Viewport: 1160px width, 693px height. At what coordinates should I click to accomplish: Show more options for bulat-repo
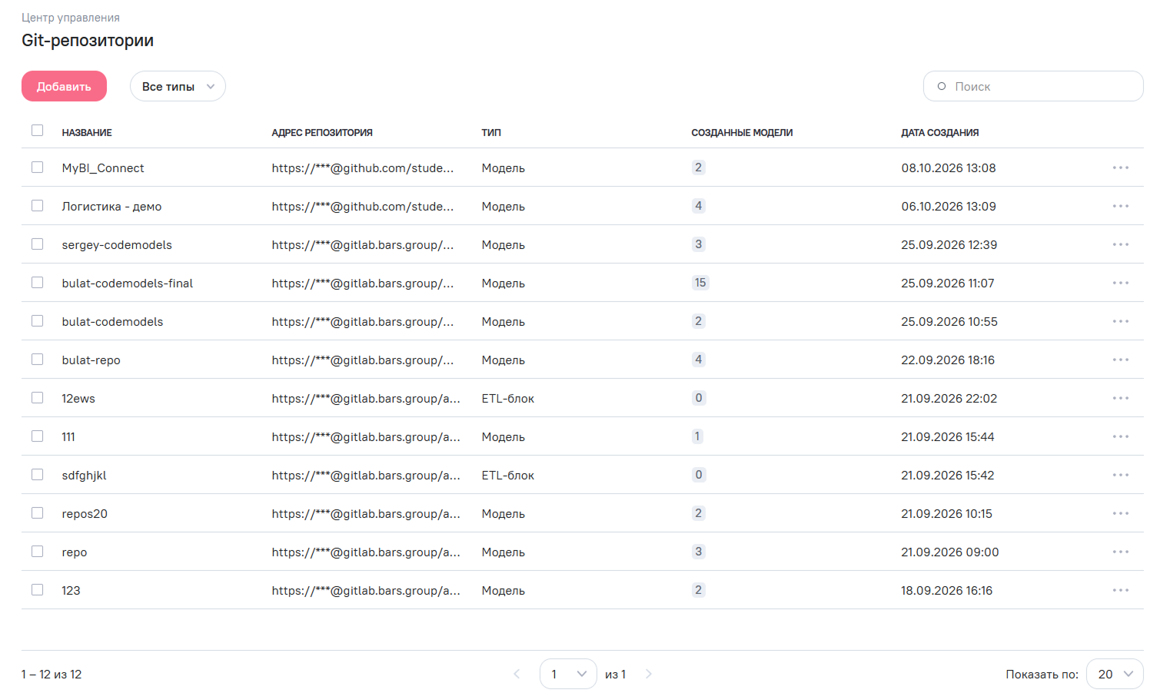tap(1120, 360)
